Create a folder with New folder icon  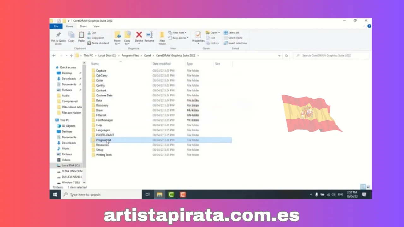pyautogui.click(x=162, y=35)
